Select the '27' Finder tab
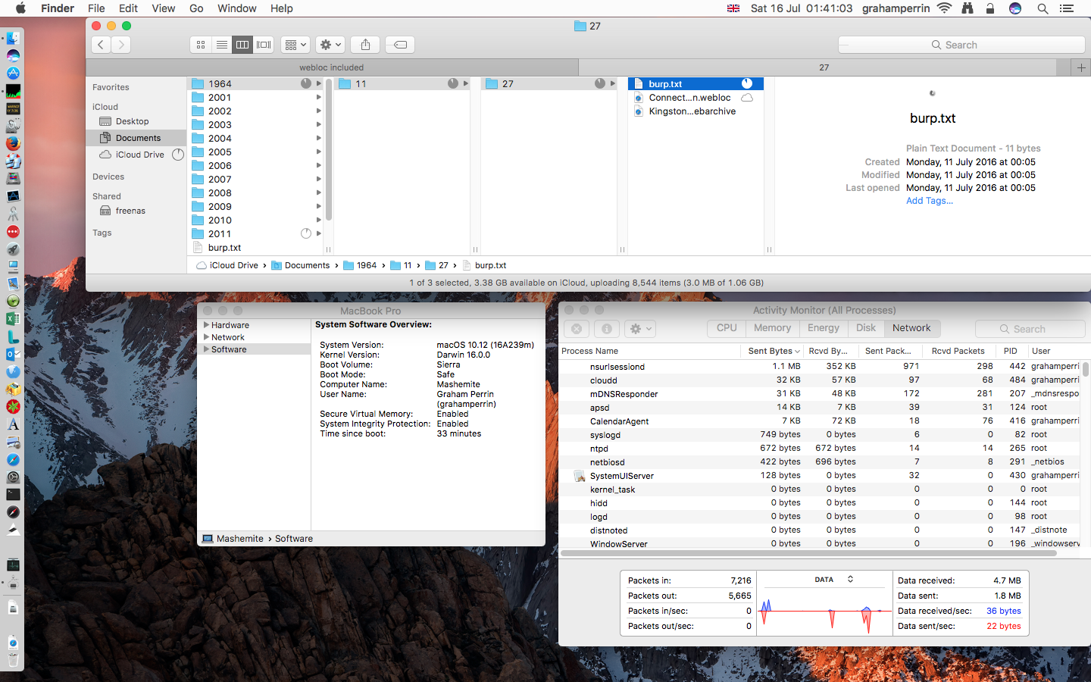The height and width of the screenshot is (682, 1091). click(x=824, y=67)
